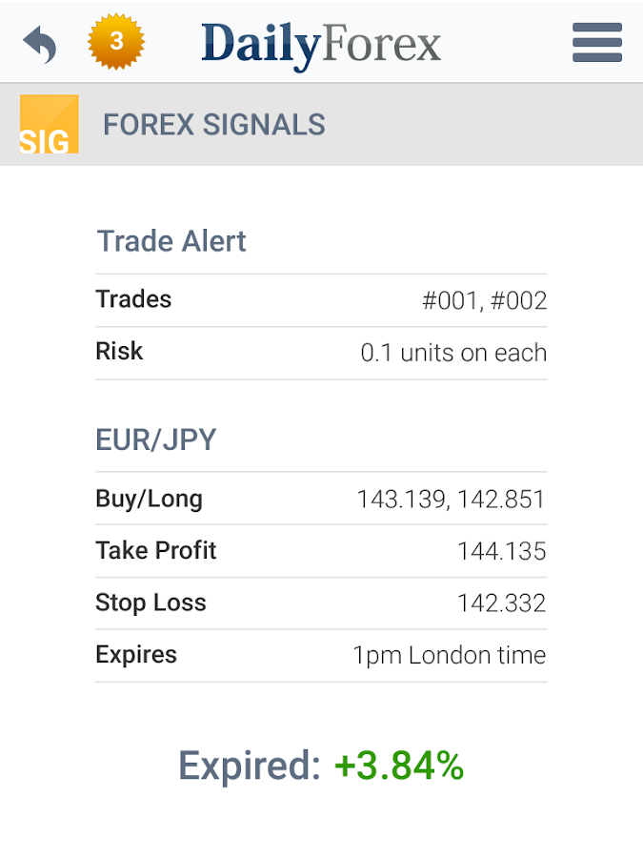This screenshot has width=643, height=858.
Task: Tap the 1pm London time expiry value
Action: (449, 656)
